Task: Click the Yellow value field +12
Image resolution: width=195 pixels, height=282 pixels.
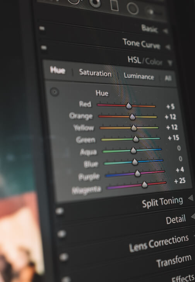Action: pyautogui.click(x=172, y=127)
